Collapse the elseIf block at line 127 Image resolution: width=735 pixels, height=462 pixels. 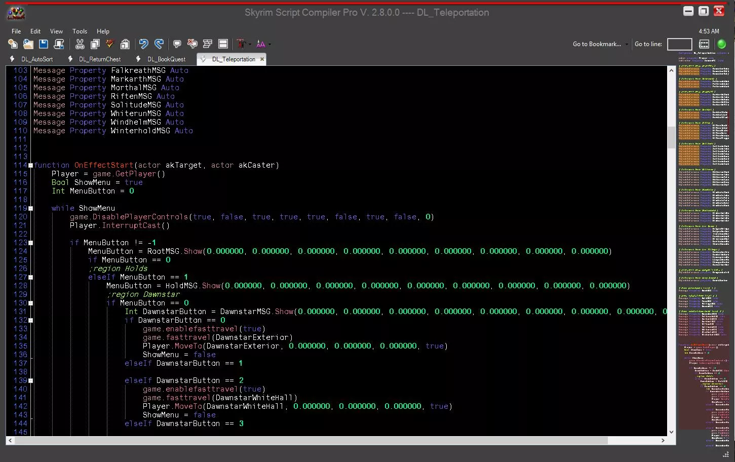30,277
